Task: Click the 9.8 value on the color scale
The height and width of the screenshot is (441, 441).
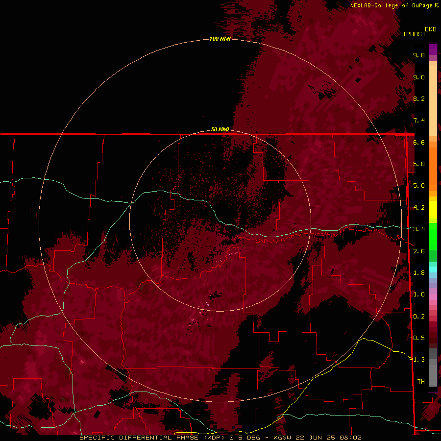Action: [419, 55]
